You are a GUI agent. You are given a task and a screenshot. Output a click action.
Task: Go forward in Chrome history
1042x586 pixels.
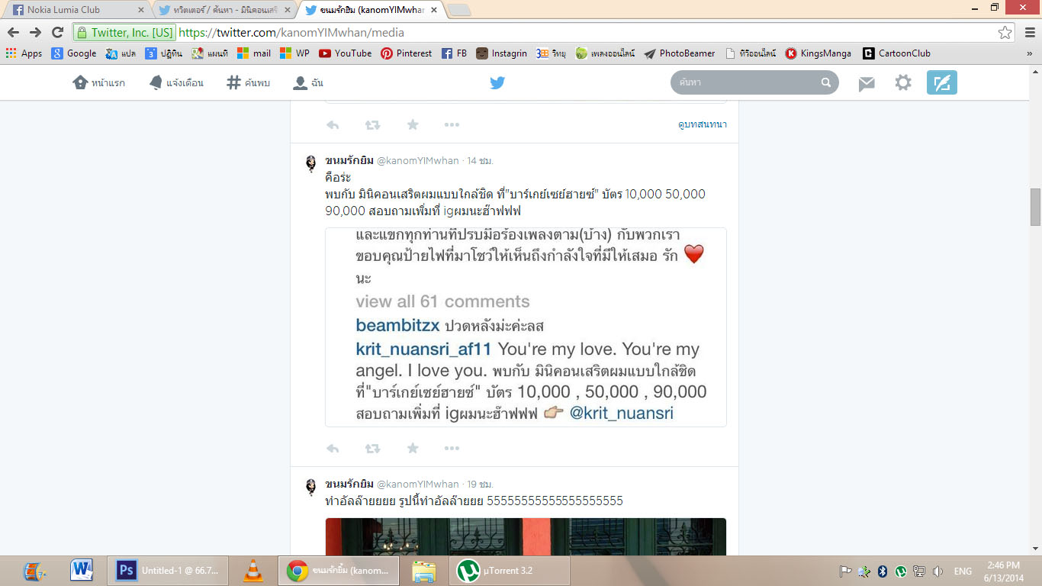35,33
